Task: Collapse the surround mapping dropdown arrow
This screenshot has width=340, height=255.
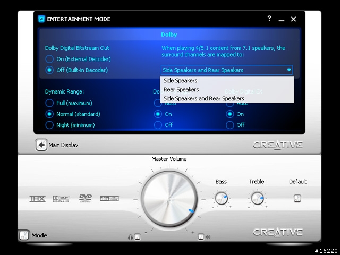Action: click(289, 70)
